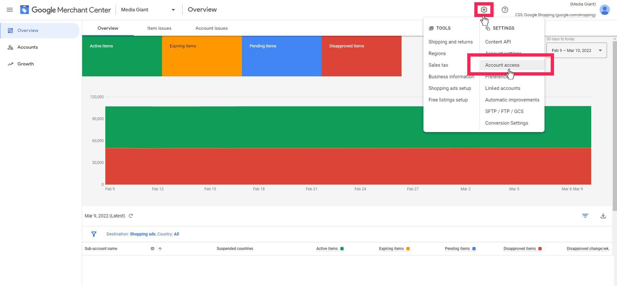Click the refresh icon next to Mar 9, 2022
Viewport: 617px width, 286px height.
(131, 216)
